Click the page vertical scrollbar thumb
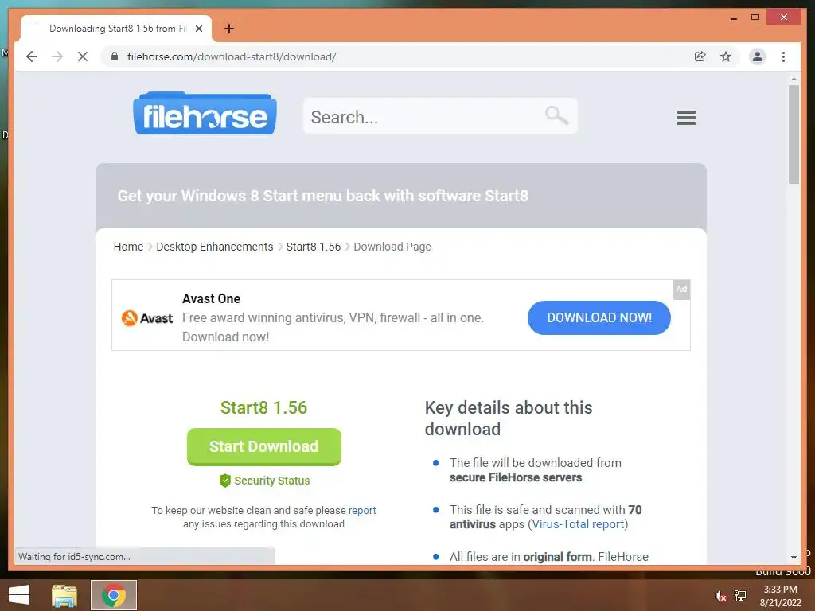The height and width of the screenshot is (611, 815). [794, 134]
